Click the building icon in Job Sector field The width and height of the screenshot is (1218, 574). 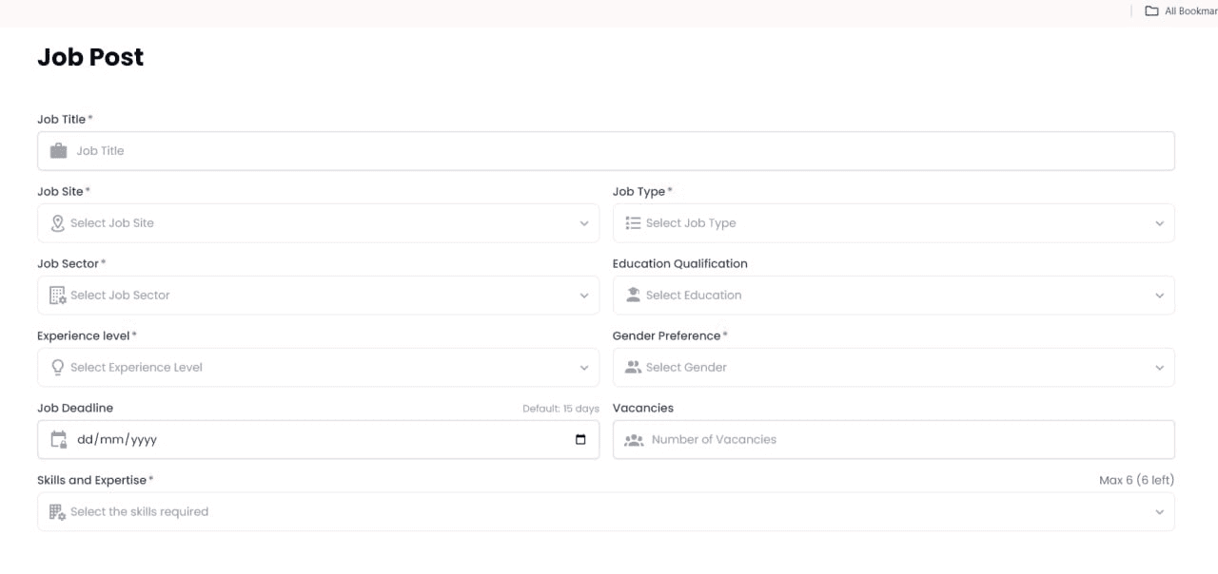(x=58, y=296)
